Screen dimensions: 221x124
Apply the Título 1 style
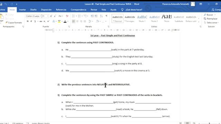[x=142, y=19]
